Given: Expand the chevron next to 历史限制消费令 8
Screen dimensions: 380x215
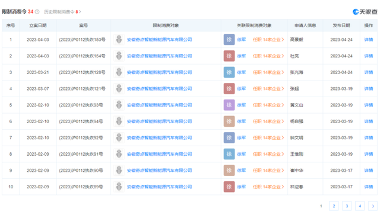Looking at the screenshot, I should [x=80, y=12].
